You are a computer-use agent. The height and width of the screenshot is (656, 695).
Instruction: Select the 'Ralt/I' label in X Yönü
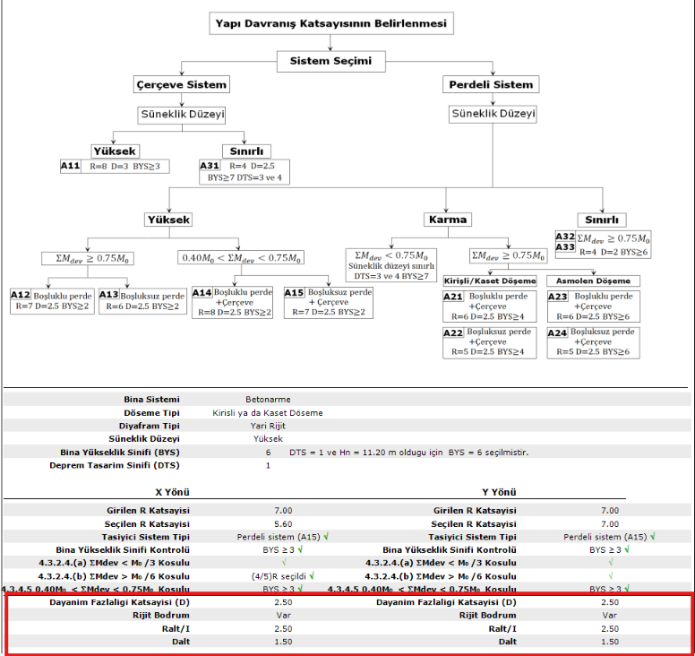176,628
